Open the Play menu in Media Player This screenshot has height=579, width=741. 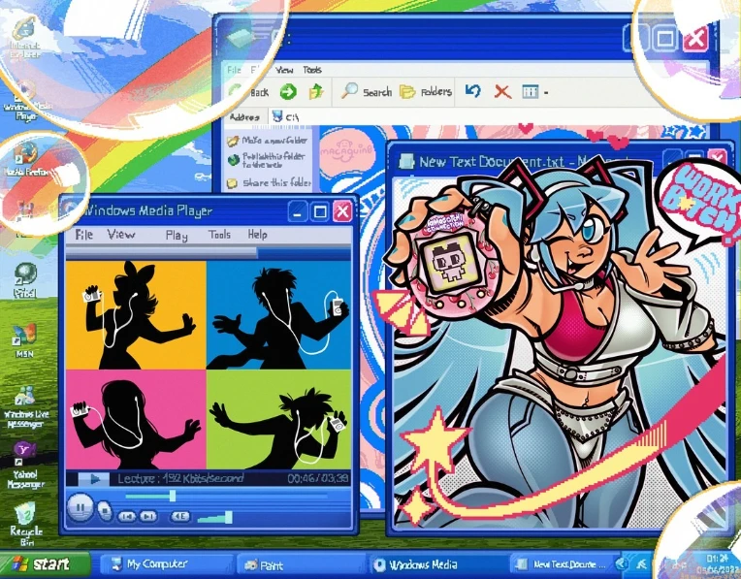[x=177, y=235]
